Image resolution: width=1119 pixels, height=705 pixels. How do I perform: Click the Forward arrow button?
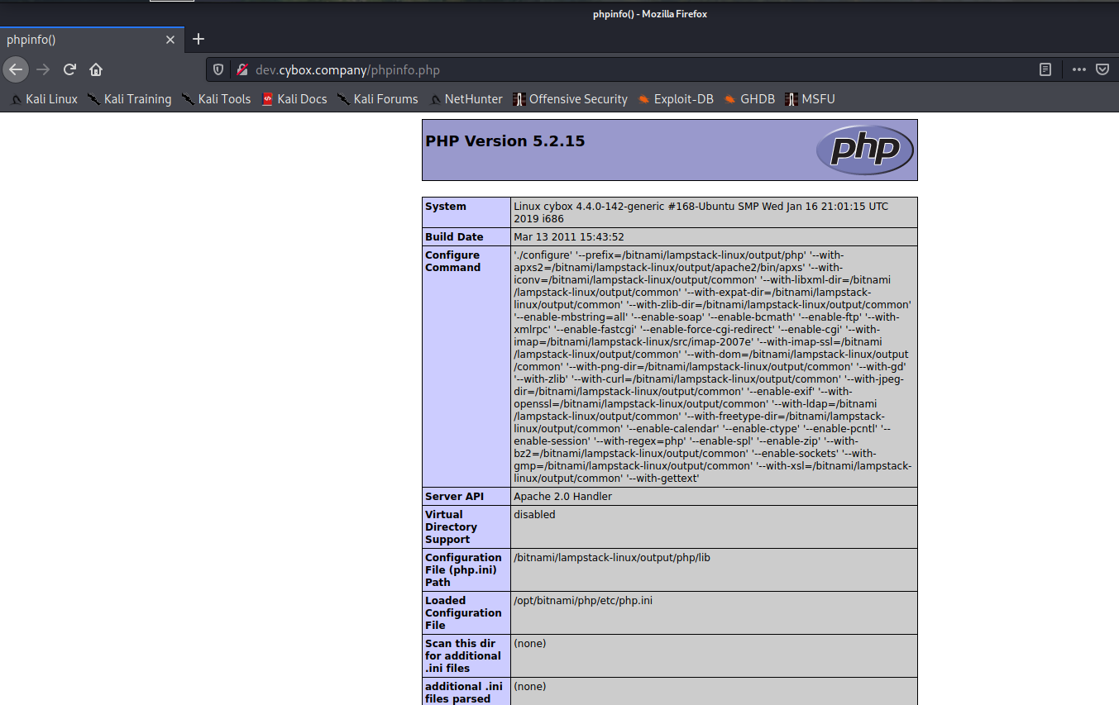point(43,69)
